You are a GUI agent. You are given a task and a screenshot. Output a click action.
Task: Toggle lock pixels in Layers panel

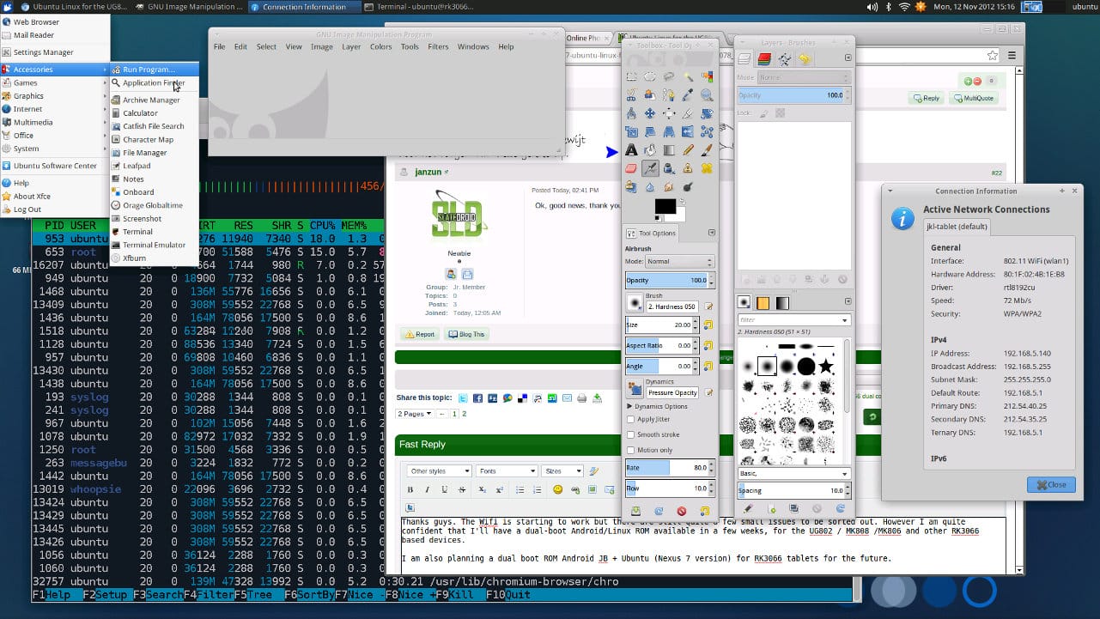pyautogui.click(x=766, y=112)
